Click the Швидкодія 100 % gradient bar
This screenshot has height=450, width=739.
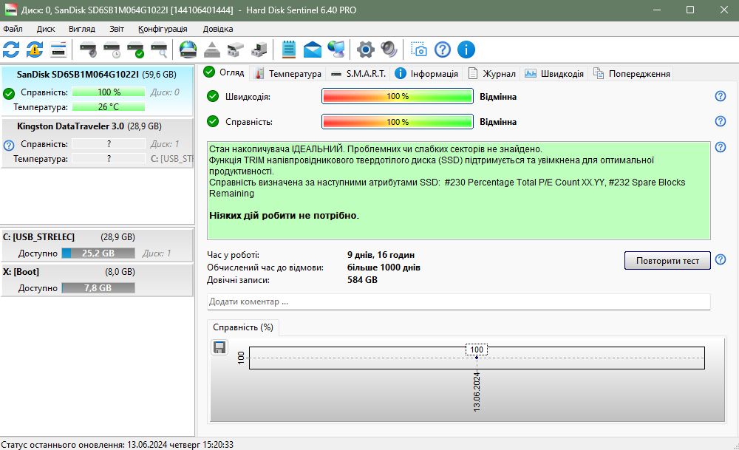[398, 96]
